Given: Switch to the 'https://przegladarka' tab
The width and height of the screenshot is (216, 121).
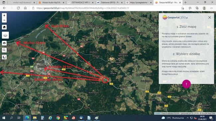Looking at the screenshot, I should point(139,2).
